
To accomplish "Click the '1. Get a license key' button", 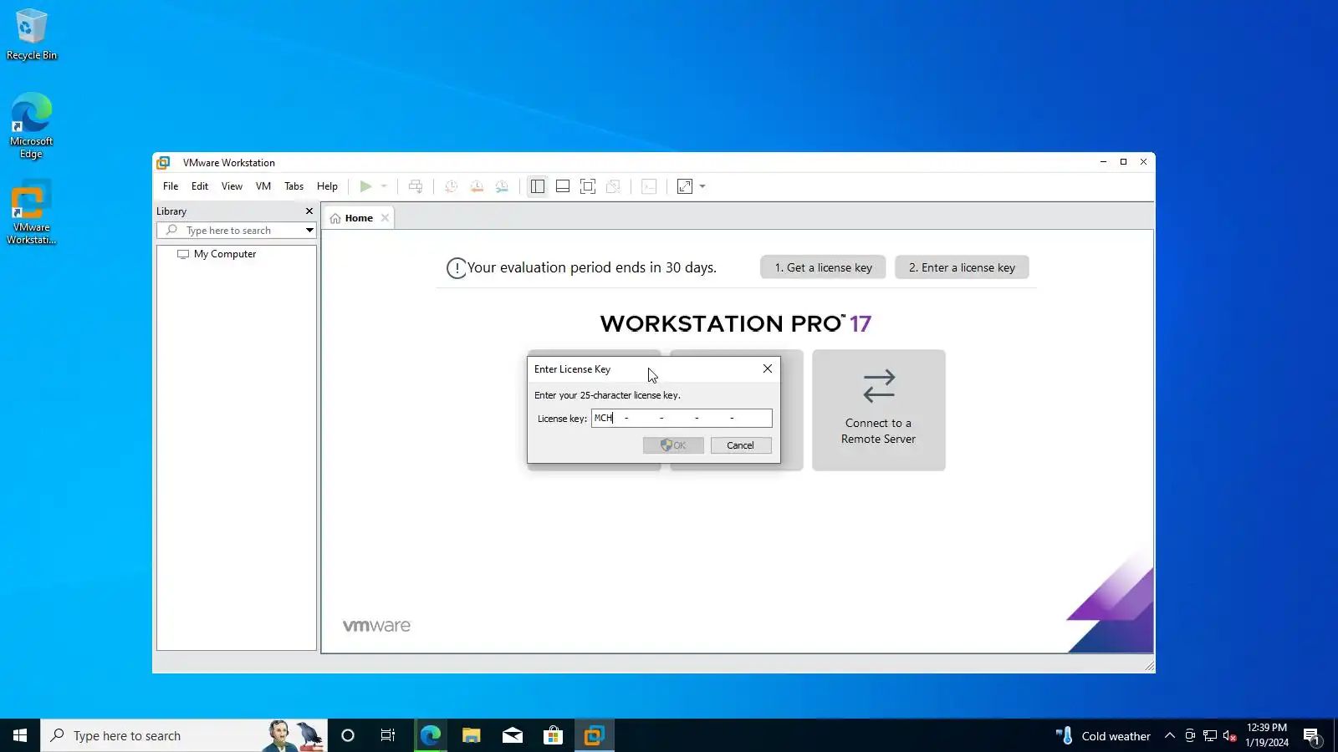I will (x=823, y=267).
